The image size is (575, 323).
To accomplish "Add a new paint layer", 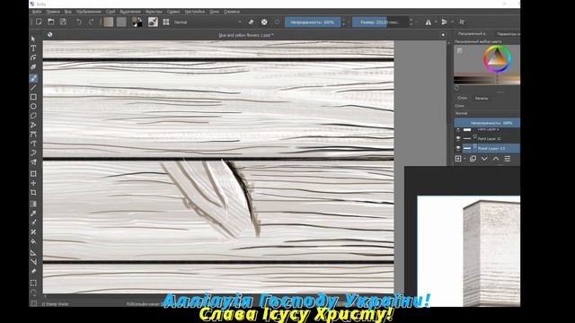I will click(458, 159).
